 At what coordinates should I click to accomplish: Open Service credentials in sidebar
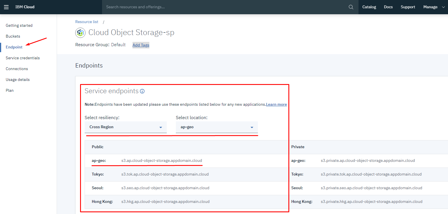click(x=23, y=58)
